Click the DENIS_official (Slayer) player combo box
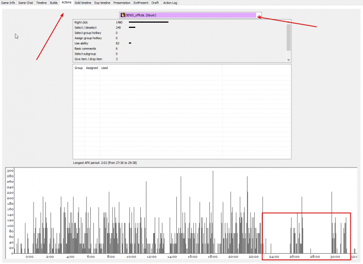 [x=190, y=15]
